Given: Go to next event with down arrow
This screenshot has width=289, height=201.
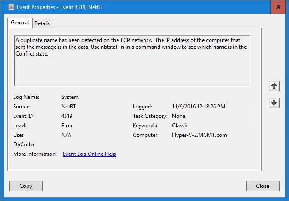Looking at the screenshot, I should point(274,103).
